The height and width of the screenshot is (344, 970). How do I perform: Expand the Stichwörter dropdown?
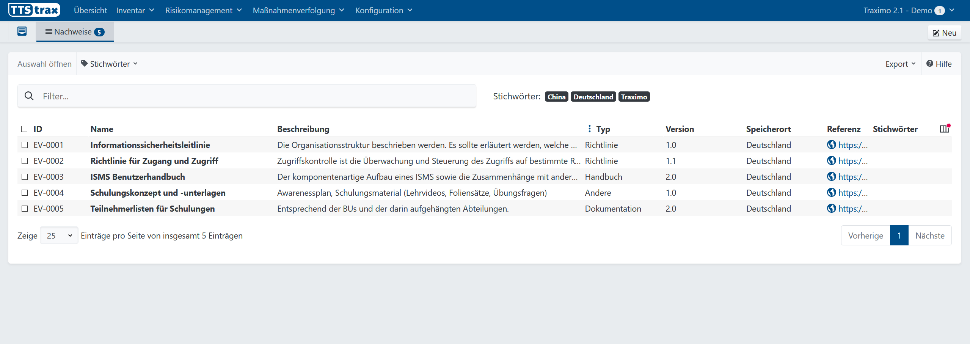[110, 64]
